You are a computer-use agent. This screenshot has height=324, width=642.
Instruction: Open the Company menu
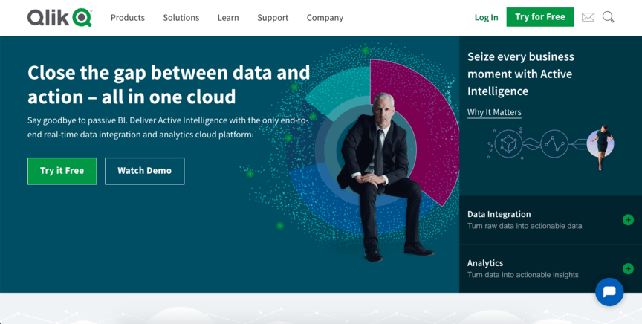[325, 18]
